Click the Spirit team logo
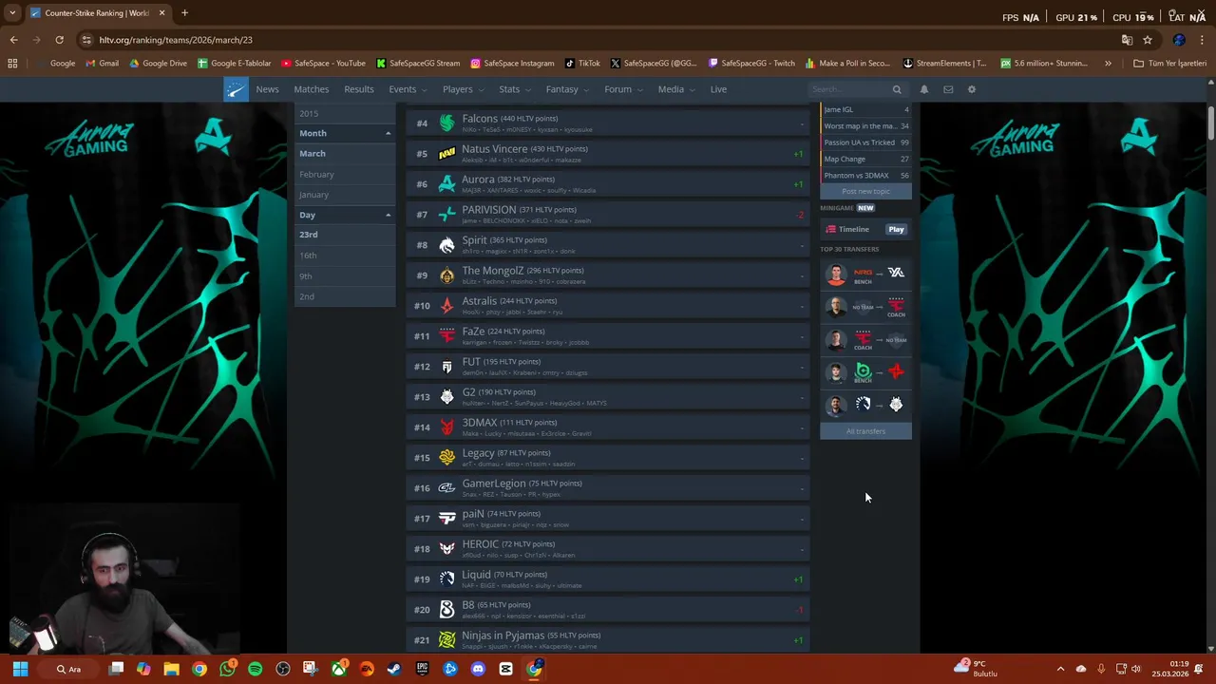 tap(447, 245)
